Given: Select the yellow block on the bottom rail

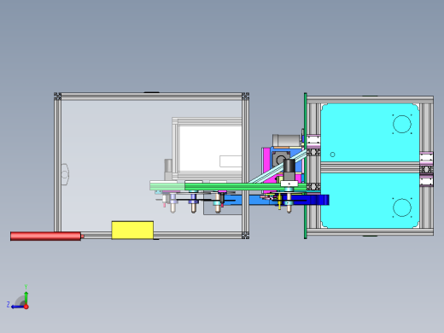Looking at the screenshot, I should [132, 231].
